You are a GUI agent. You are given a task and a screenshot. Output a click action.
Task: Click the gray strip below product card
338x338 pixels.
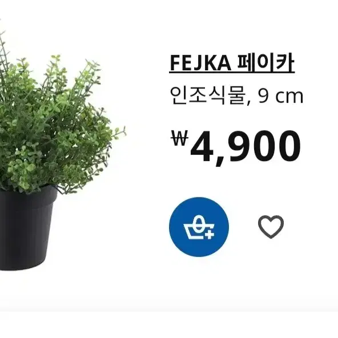(x=169, y=325)
